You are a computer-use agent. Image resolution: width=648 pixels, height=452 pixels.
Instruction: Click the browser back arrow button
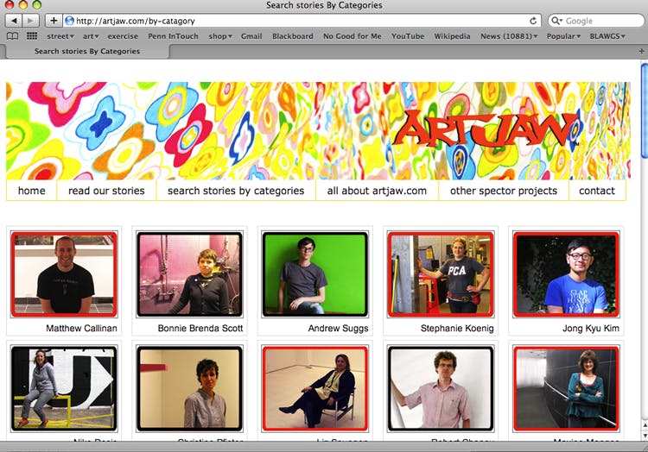point(14,20)
